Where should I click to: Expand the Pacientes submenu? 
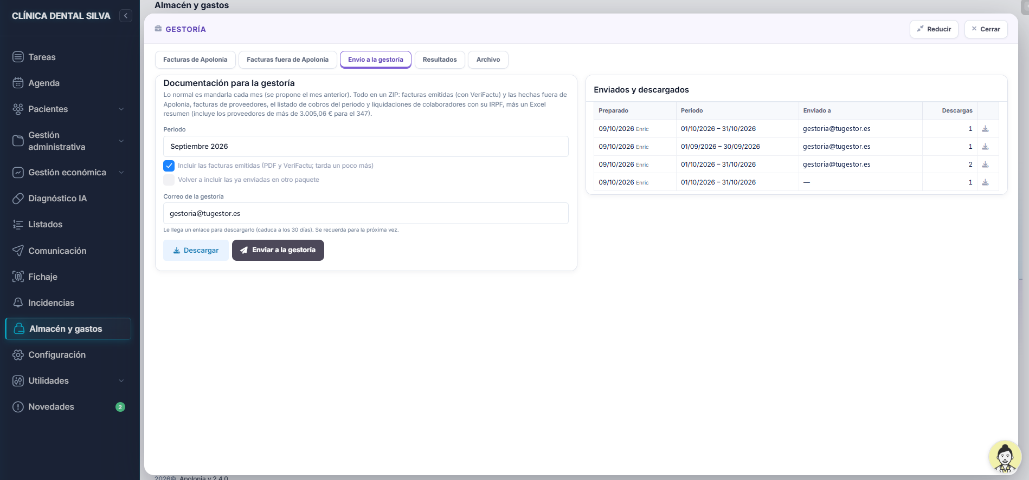[x=121, y=109]
